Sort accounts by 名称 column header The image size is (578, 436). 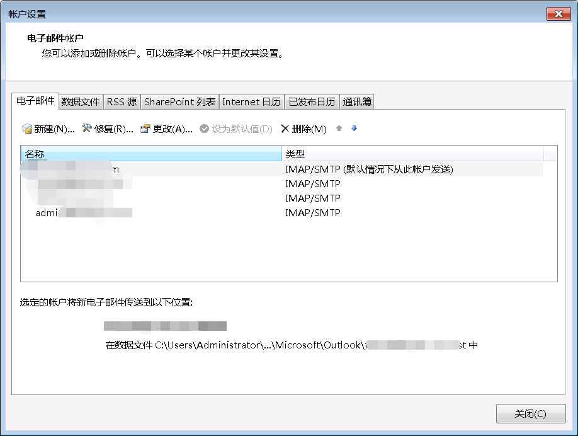tap(151, 154)
